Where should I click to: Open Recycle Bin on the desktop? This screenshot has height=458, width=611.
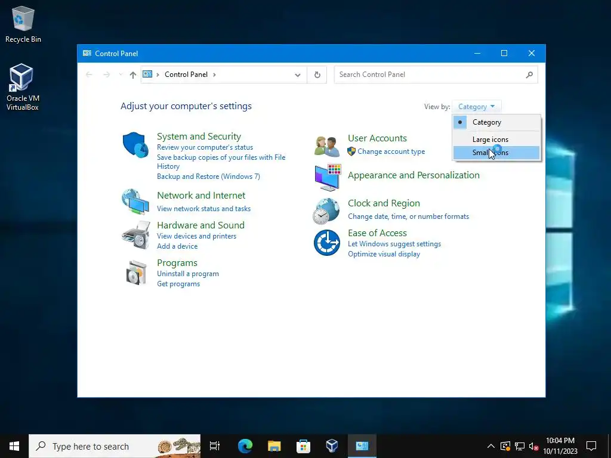(23, 24)
